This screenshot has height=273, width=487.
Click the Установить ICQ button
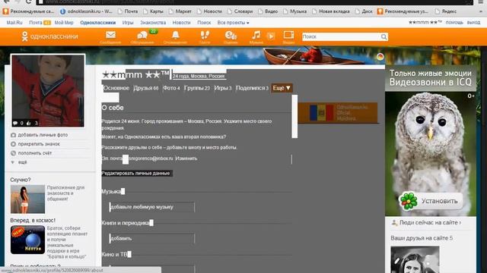coord(431,201)
